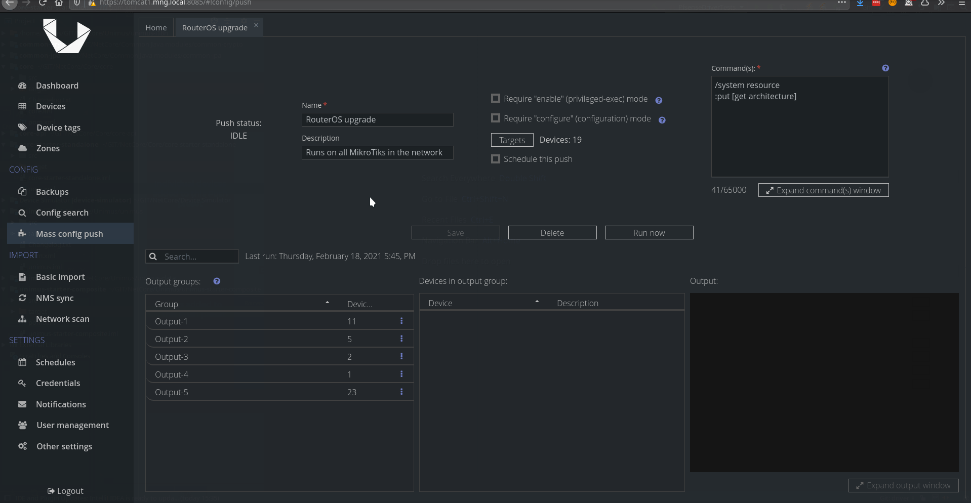
Task: Click the Other settings gears icon
Action: [x=22, y=446]
